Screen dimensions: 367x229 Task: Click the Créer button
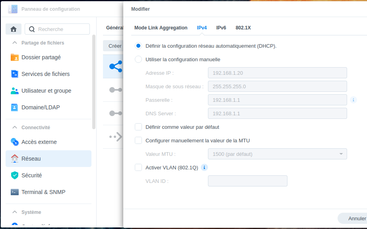[x=113, y=46]
